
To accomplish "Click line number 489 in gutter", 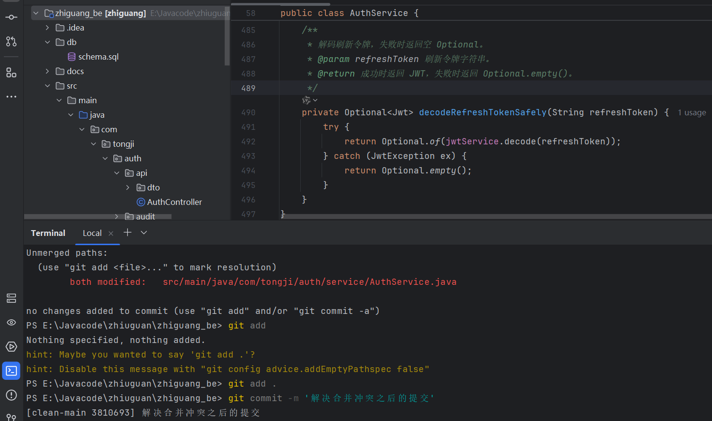I will pos(248,88).
